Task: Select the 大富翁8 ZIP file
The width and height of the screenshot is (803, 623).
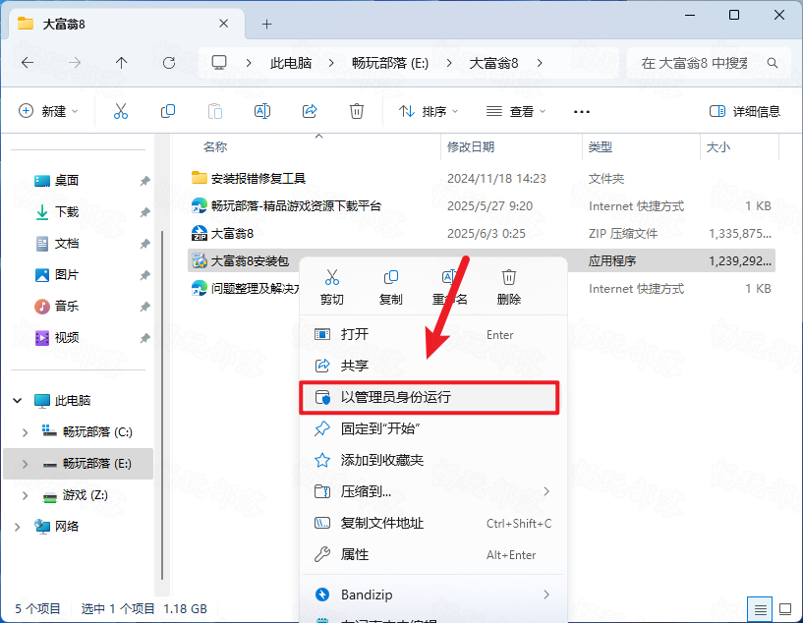Action: click(x=232, y=234)
